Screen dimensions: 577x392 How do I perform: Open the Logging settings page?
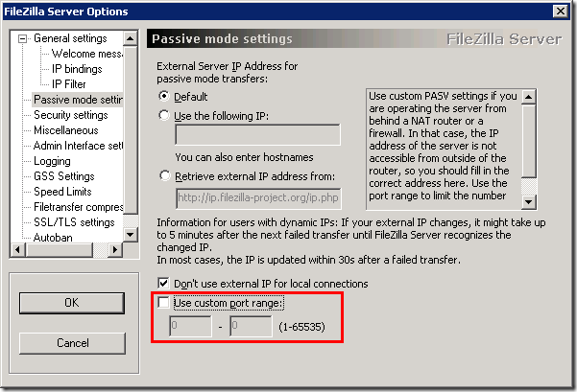tap(52, 161)
